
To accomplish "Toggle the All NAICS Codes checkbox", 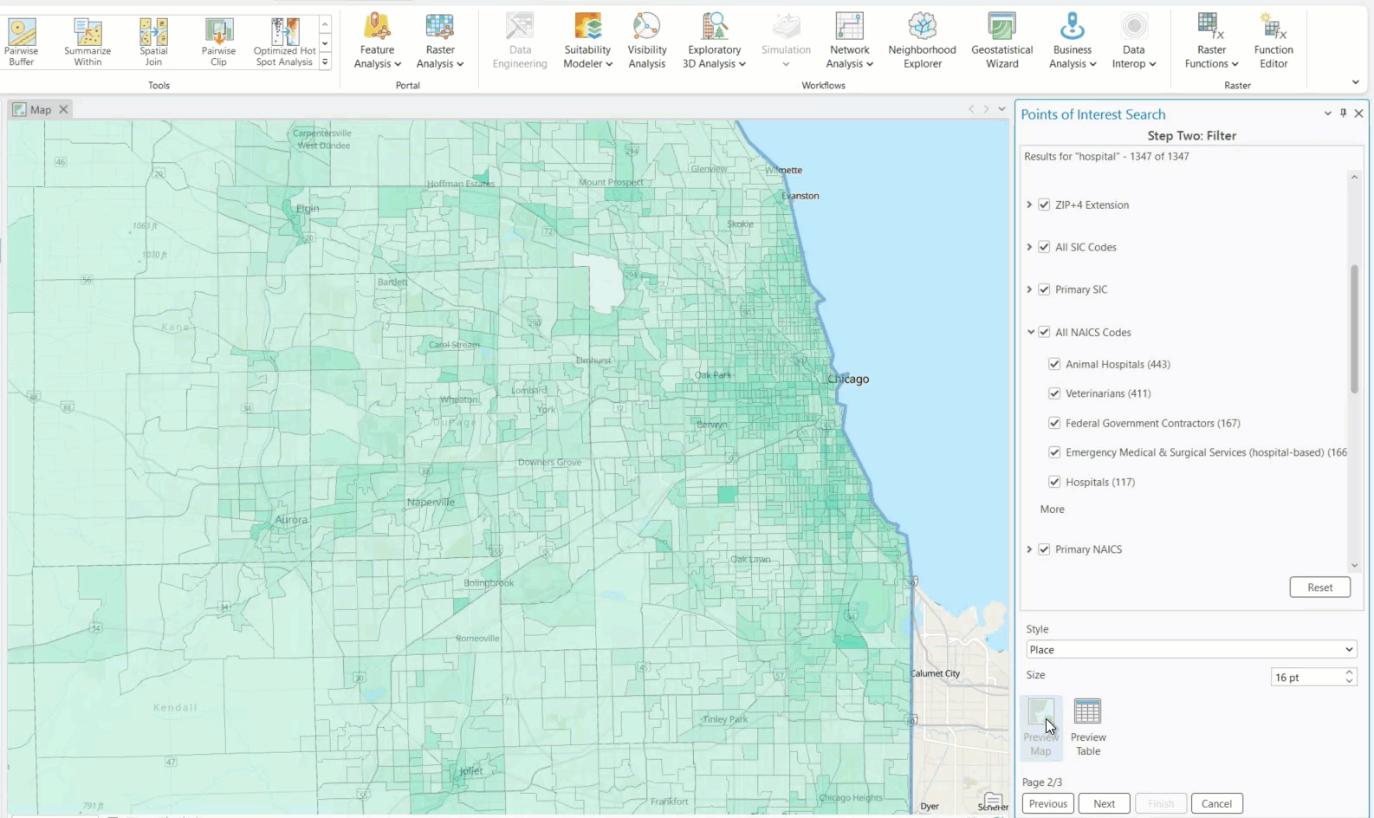I will [x=1044, y=332].
